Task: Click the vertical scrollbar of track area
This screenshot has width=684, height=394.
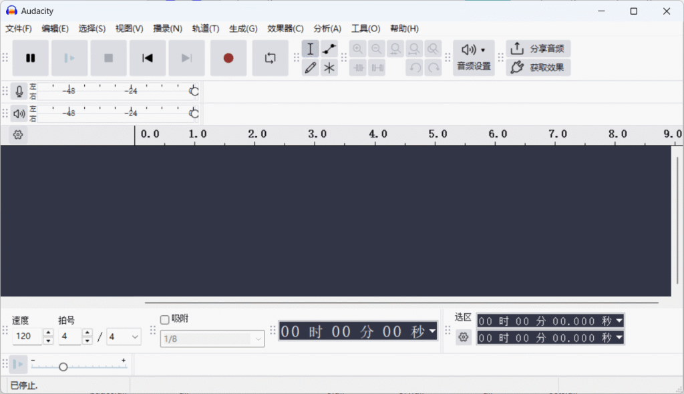Action: point(677,220)
